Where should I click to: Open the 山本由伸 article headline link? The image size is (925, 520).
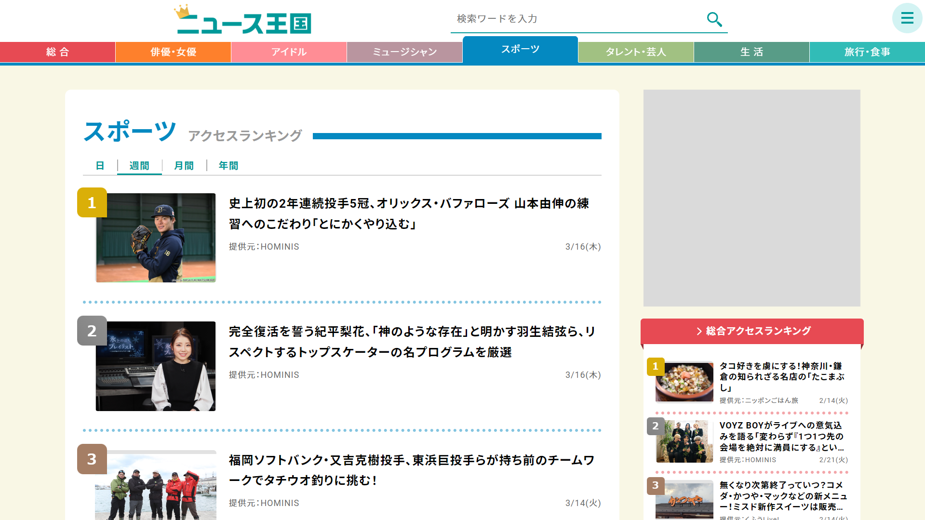coord(409,213)
